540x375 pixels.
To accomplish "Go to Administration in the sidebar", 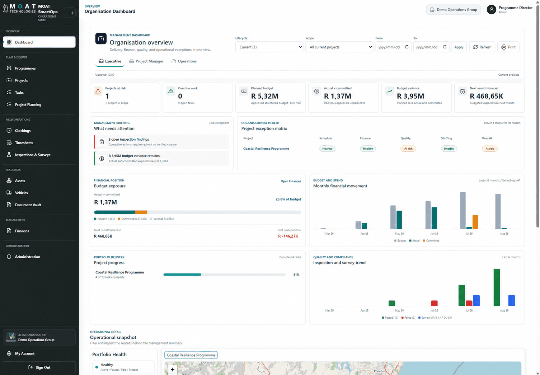I will tap(39, 257).
